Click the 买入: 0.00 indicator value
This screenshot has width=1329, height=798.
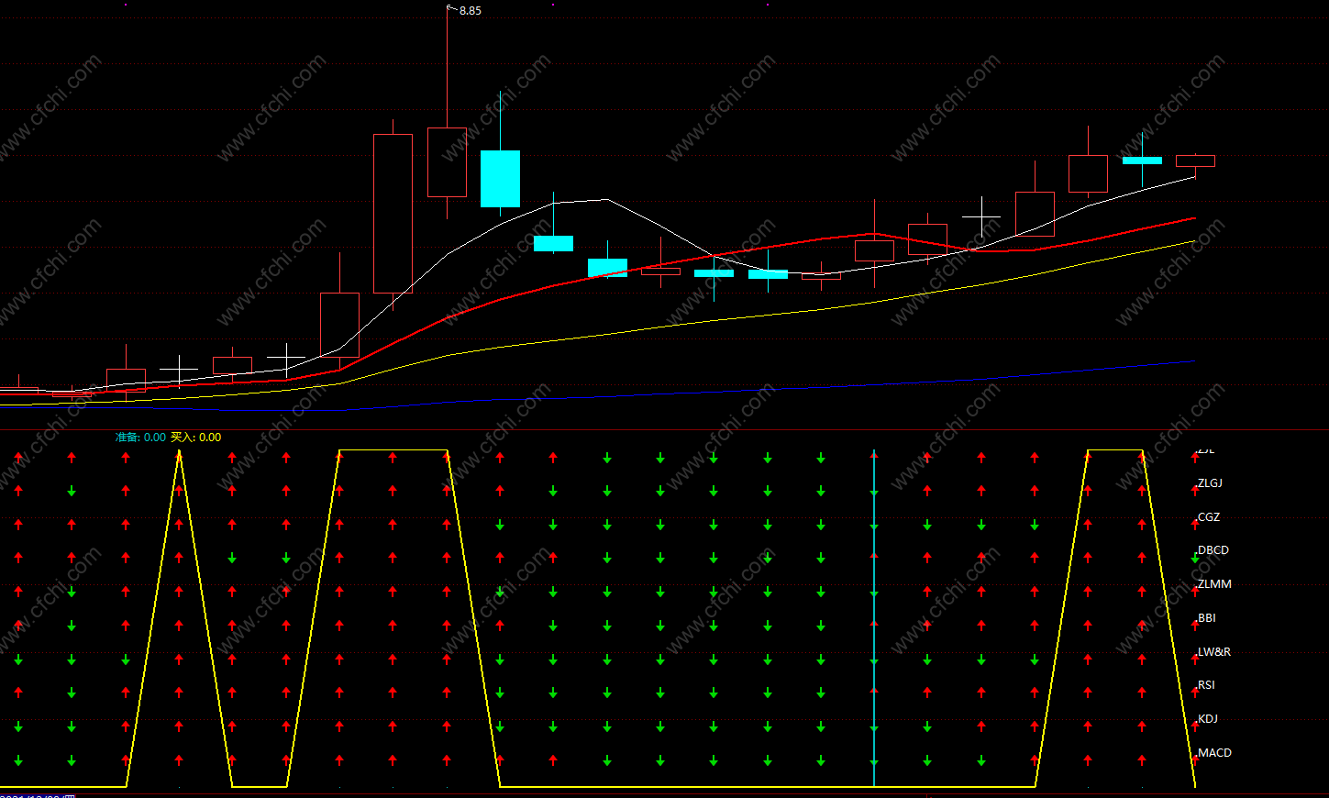(x=195, y=438)
